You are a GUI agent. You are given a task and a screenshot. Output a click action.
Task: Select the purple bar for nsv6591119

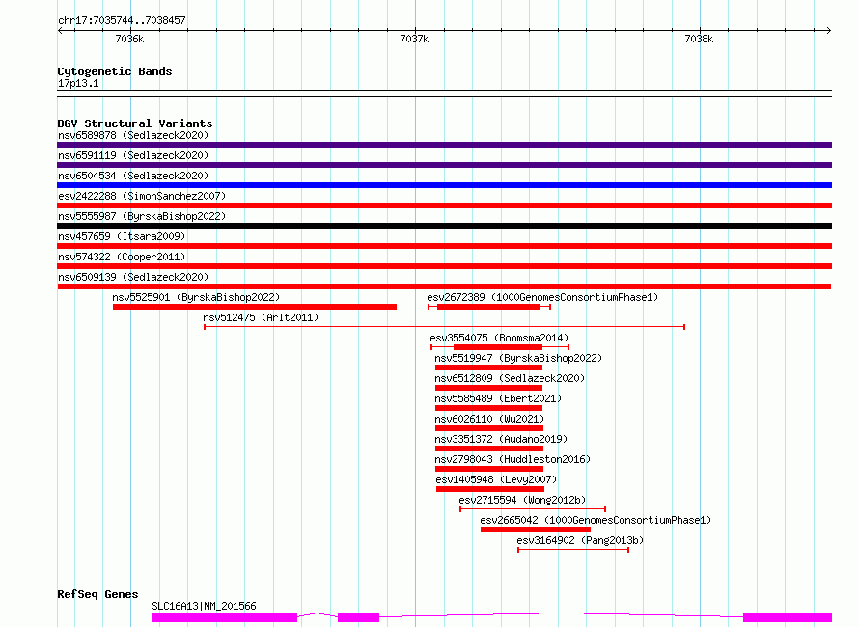[x=444, y=165]
